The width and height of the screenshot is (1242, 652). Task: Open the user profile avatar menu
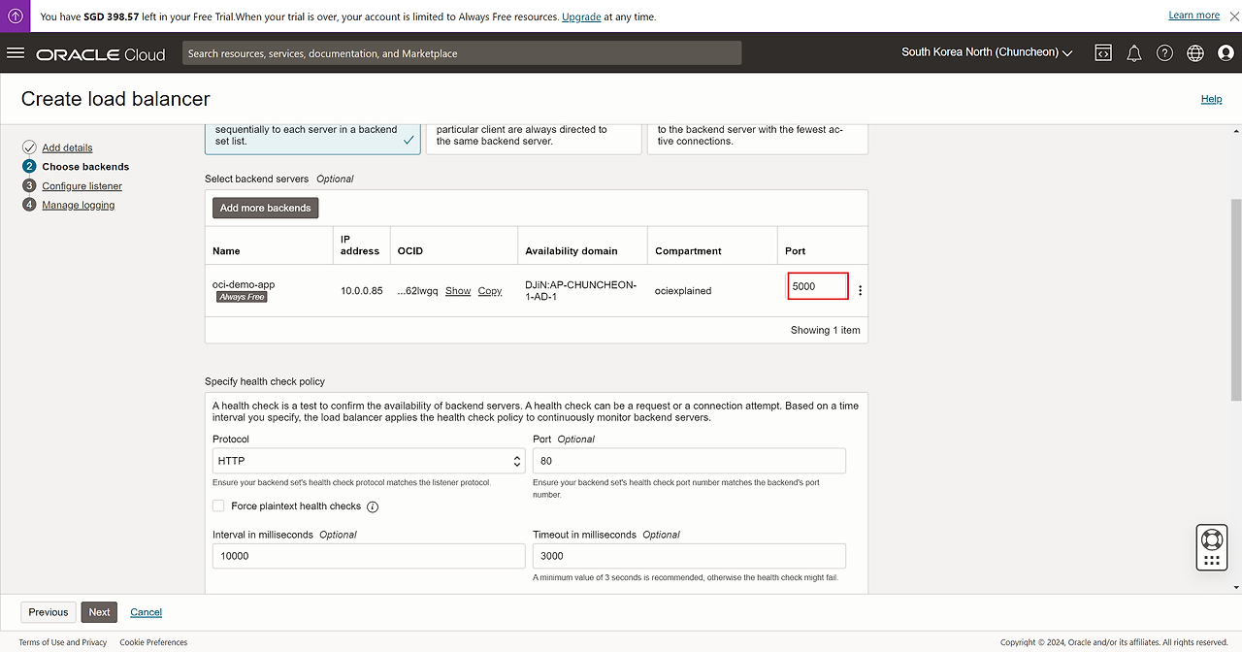point(1226,53)
